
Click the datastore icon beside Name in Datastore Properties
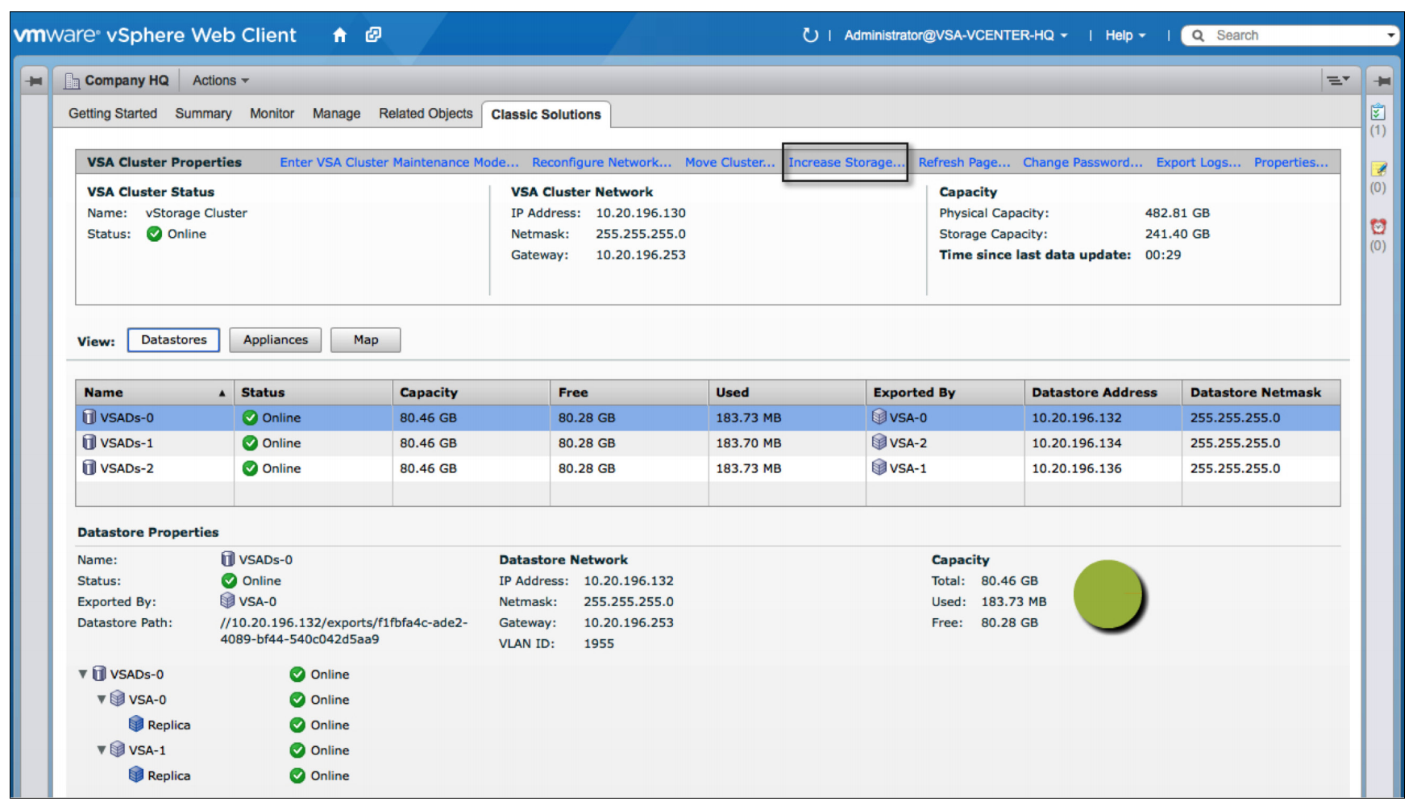click(x=228, y=559)
